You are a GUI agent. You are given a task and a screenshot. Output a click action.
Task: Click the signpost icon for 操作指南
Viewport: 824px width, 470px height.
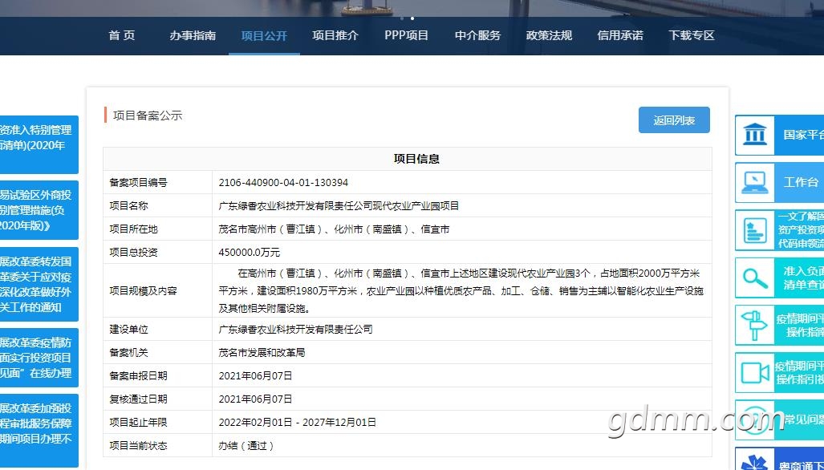click(755, 325)
